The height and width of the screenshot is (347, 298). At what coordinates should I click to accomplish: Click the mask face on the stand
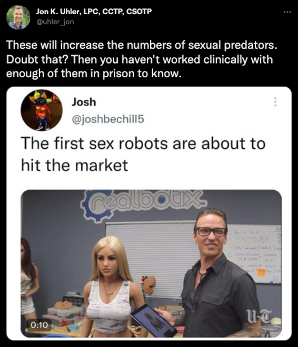point(148,285)
